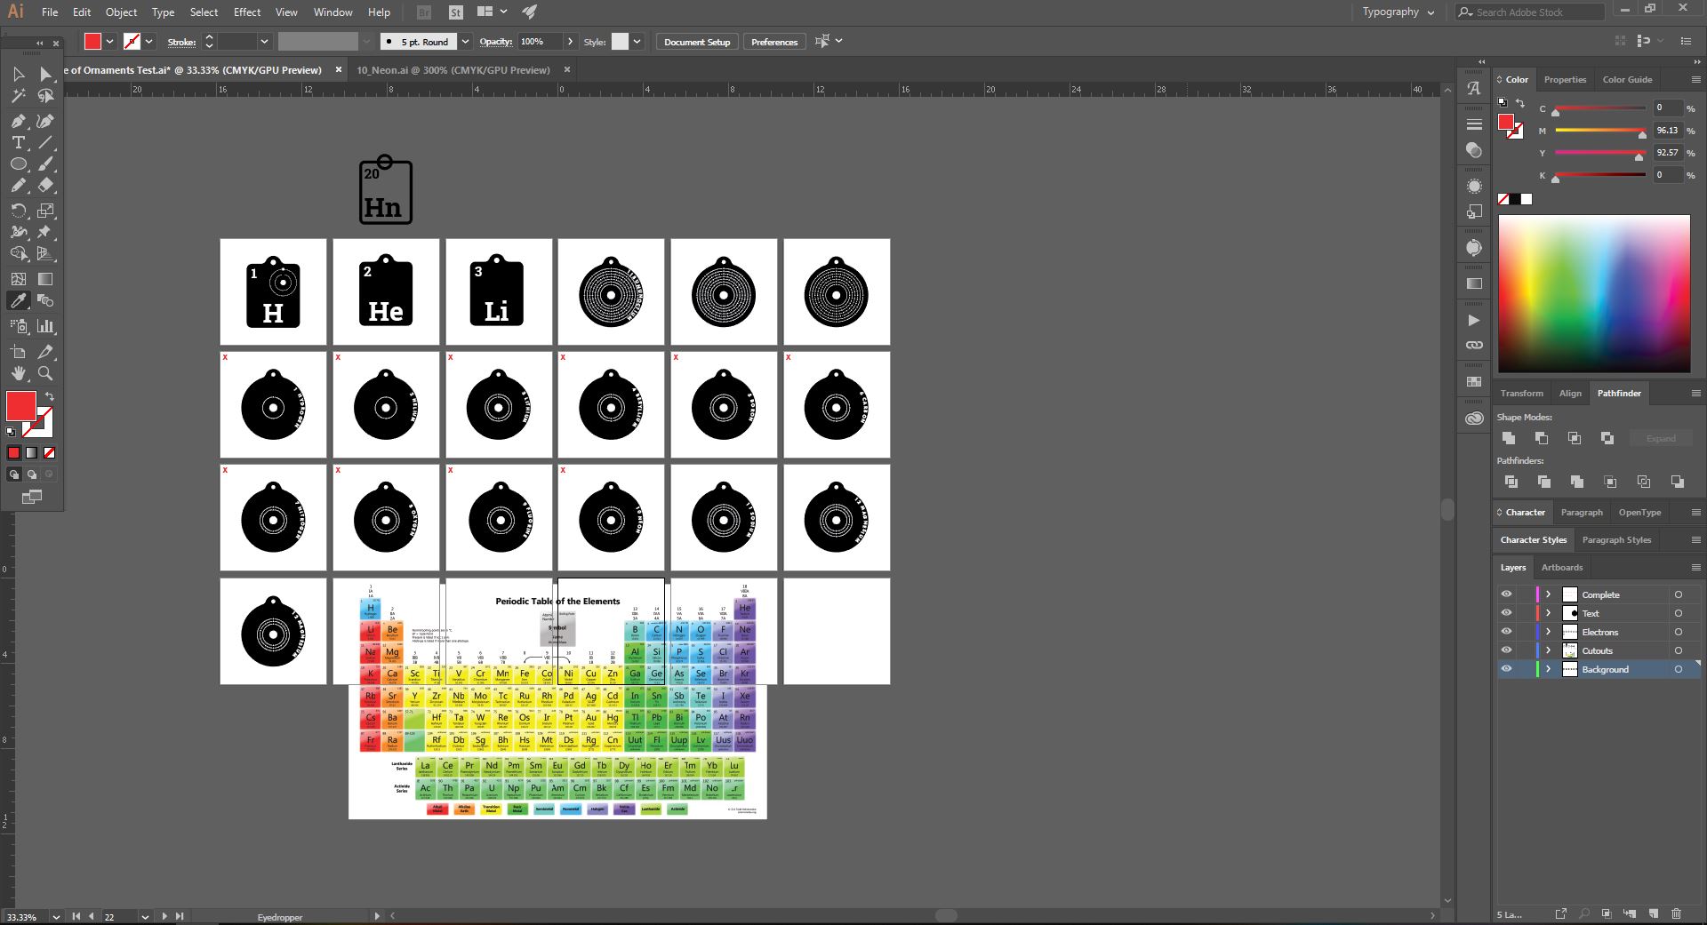
Task: Expand the Text layer contents
Action: (x=1548, y=613)
